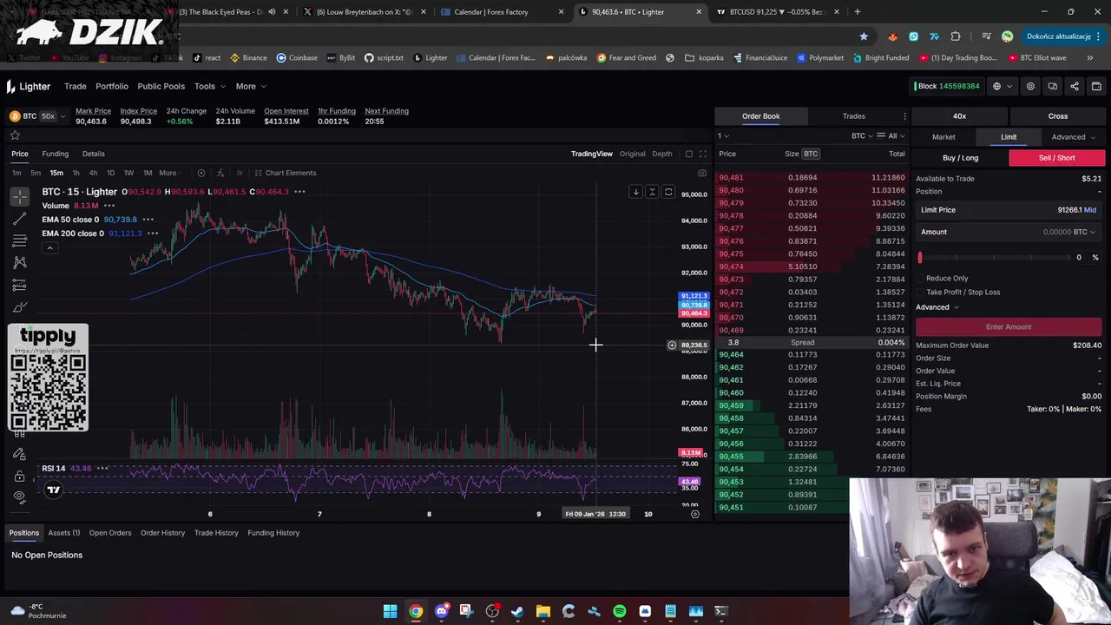Toggle lock all drawings tool
This screenshot has width=1111, height=625.
pyautogui.click(x=20, y=476)
